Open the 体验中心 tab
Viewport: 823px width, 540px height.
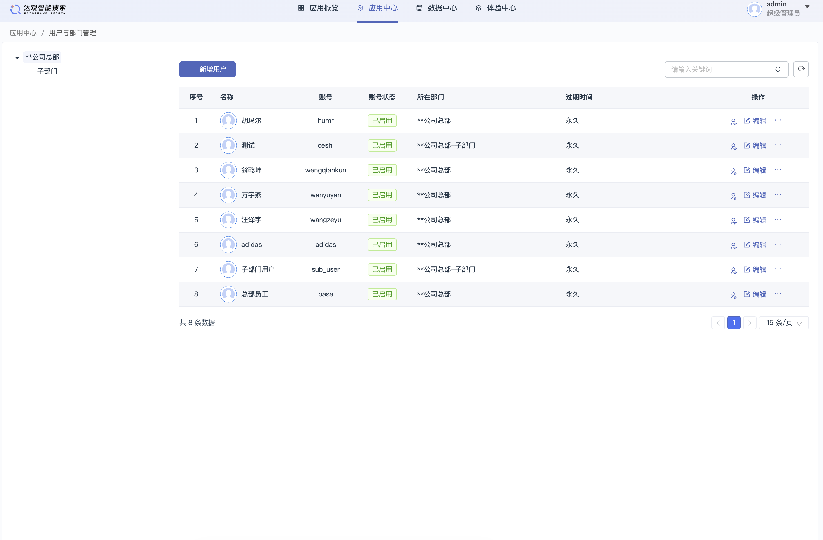tap(495, 8)
